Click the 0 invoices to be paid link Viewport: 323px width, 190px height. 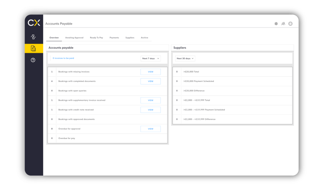63,58
